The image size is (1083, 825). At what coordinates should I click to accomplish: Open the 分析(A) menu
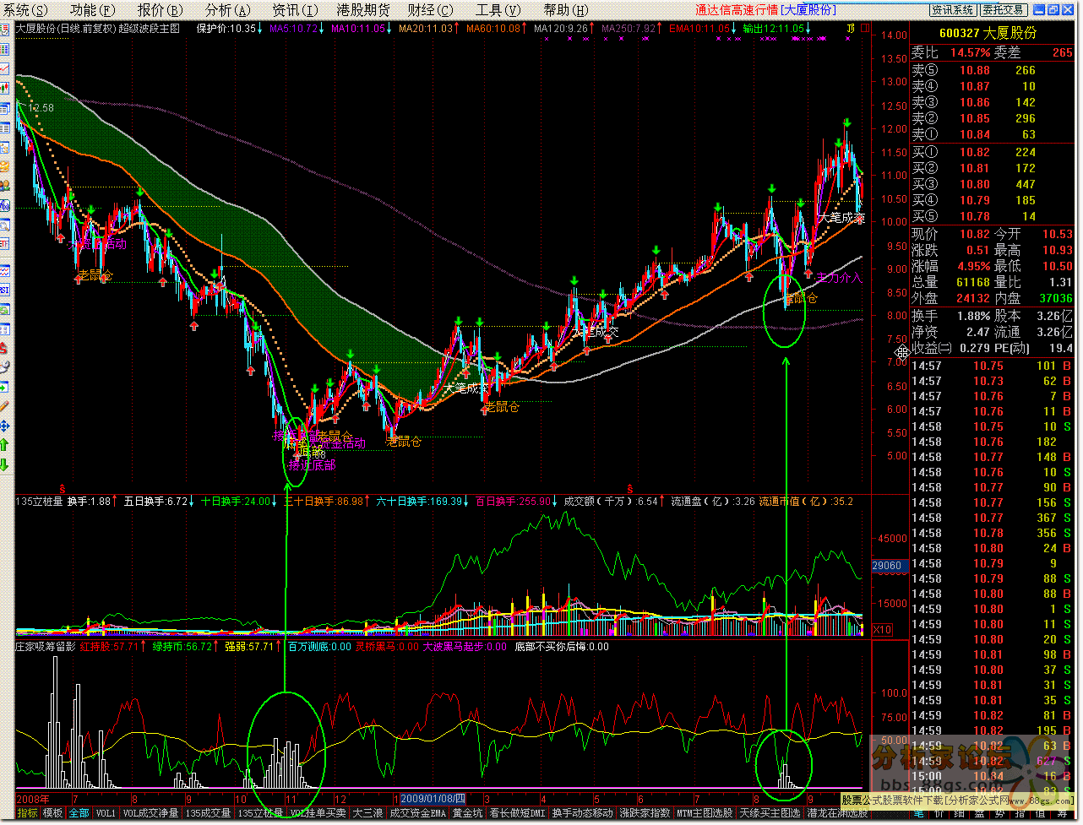coord(227,10)
